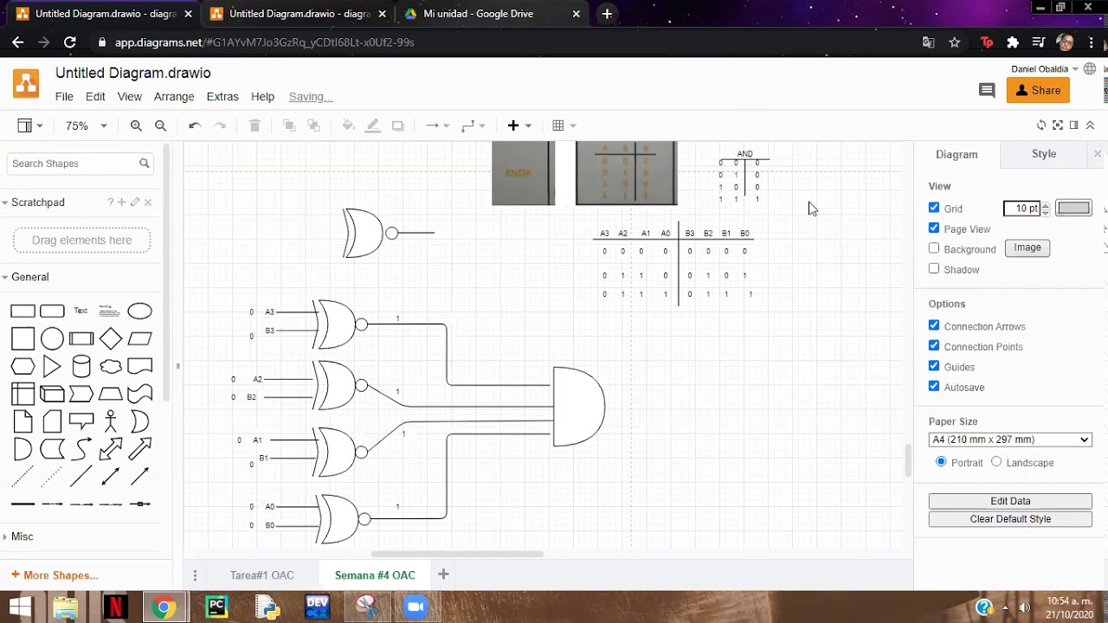Open the File menu
This screenshot has height=623, width=1108.
64,97
